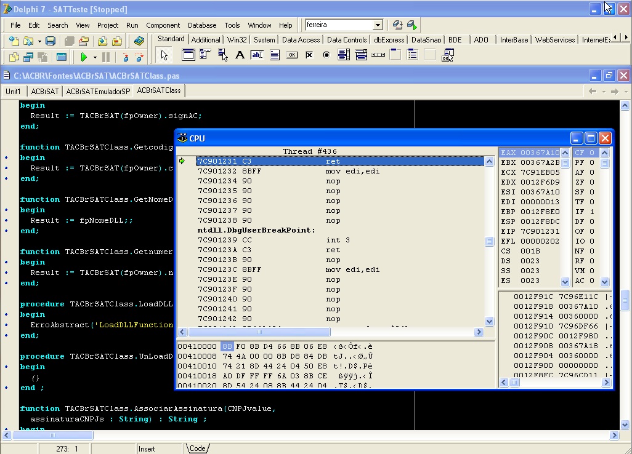Open the File menu
This screenshot has width=632, height=454.
point(15,25)
